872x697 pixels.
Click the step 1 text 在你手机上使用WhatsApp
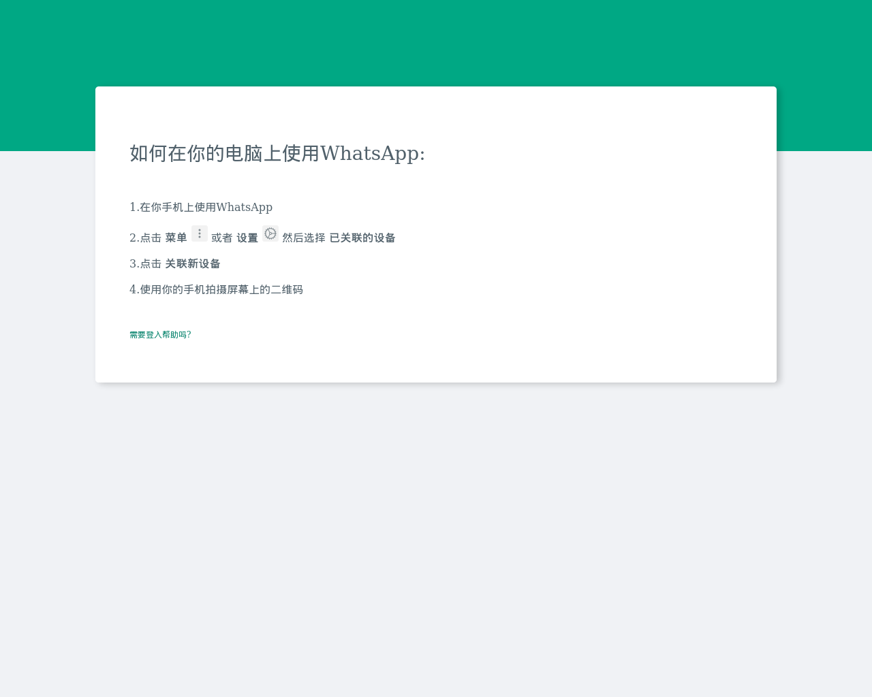click(206, 207)
